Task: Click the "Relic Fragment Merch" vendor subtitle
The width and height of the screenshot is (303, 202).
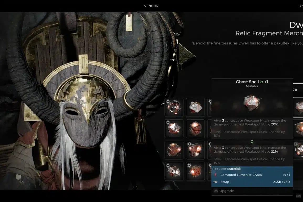Action: coord(269,33)
